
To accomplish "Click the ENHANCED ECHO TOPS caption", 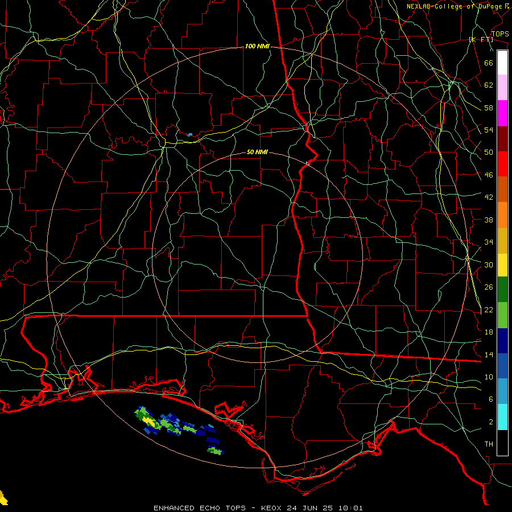I will (x=200, y=508).
